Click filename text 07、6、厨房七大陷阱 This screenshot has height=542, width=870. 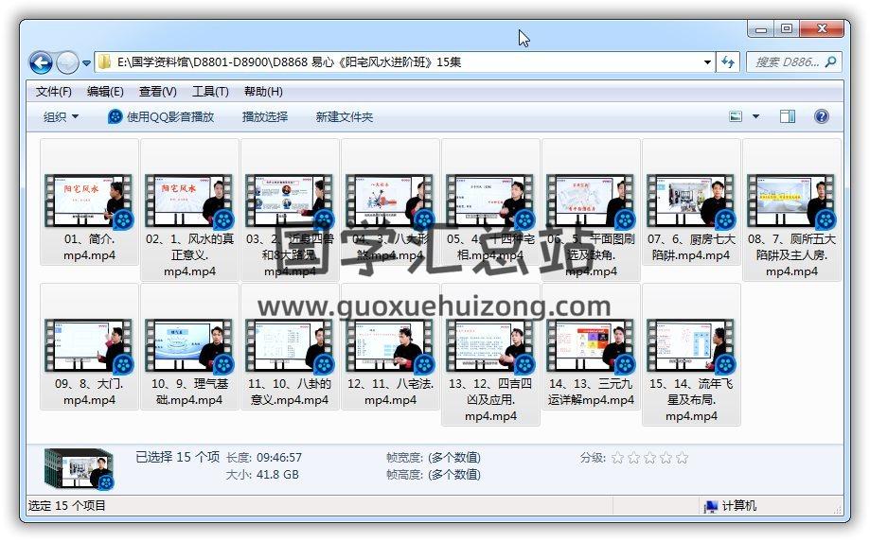point(691,247)
